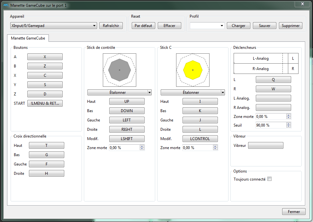The width and height of the screenshot is (313, 222).
Task: Click the Seuil 90,00 % field
Action: tap(271, 125)
